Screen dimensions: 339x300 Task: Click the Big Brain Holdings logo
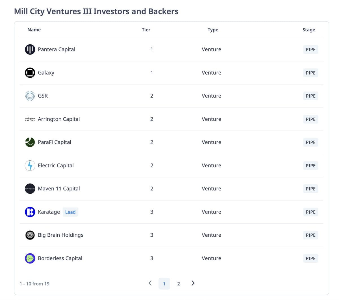[30, 235]
